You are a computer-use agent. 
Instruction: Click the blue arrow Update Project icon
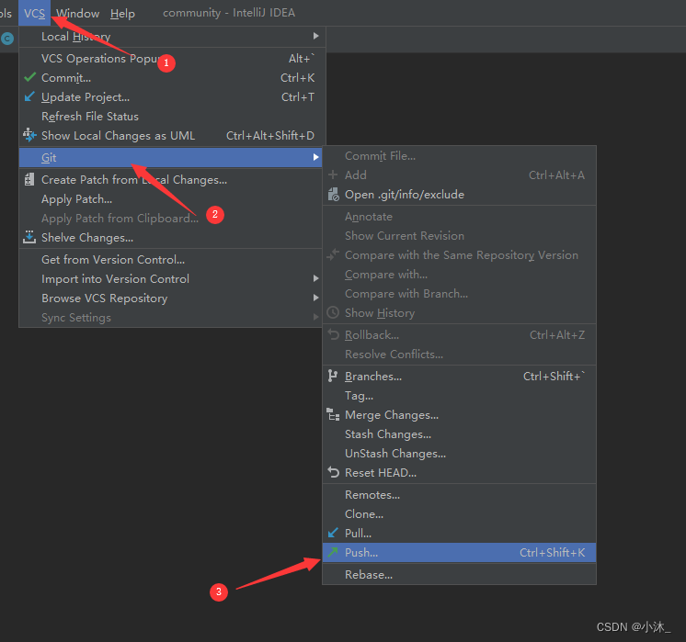(x=29, y=96)
